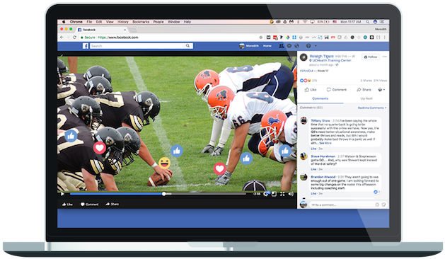Open the View menu

(110, 21)
